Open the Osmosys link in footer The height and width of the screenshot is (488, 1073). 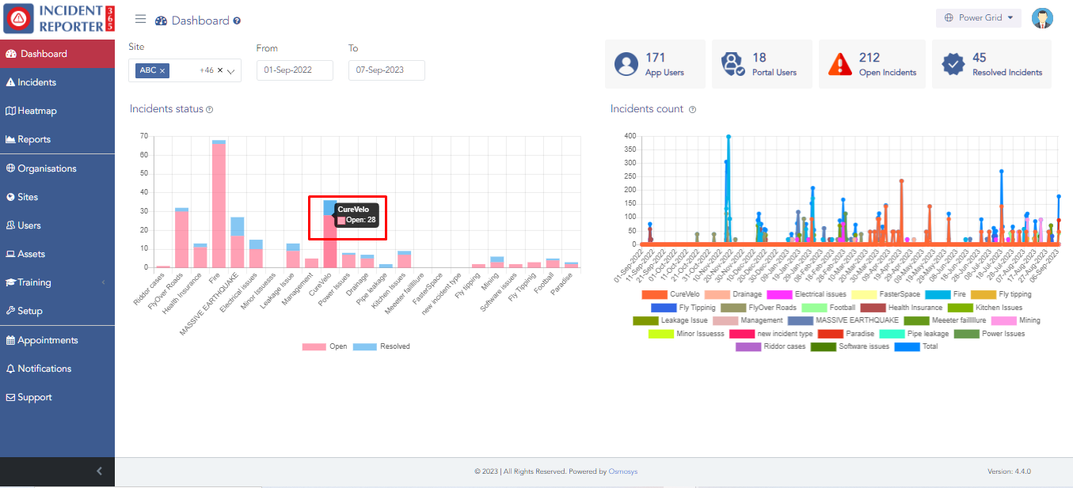click(622, 471)
